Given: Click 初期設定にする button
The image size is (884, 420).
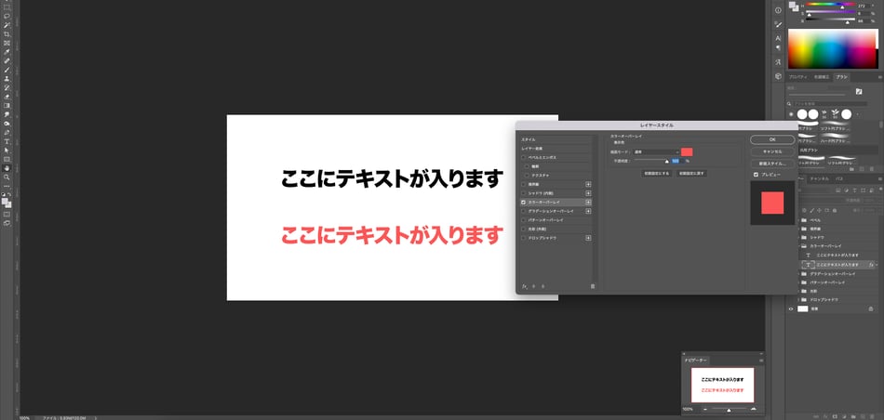Looking at the screenshot, I should [657, 174].
